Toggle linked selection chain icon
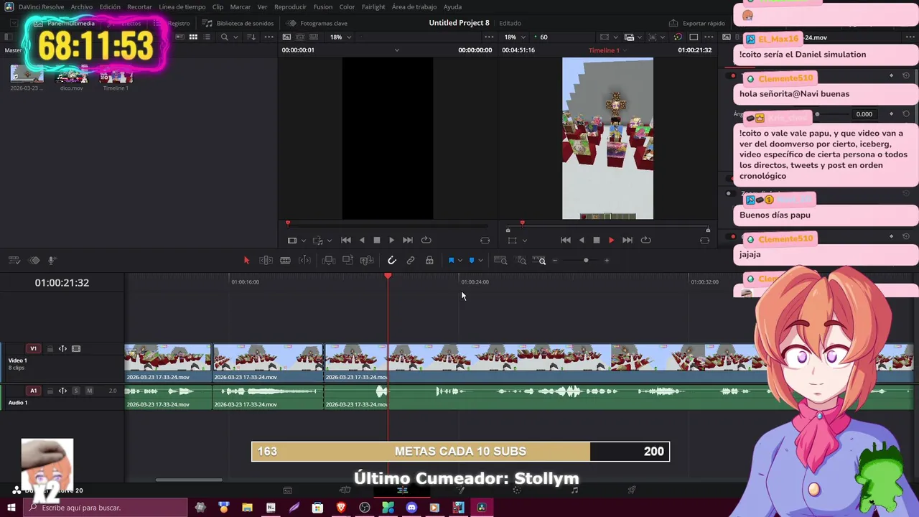 click(411, 261)
